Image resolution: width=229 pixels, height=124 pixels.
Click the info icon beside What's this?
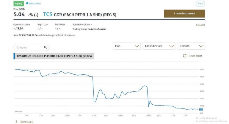[27, 3]
